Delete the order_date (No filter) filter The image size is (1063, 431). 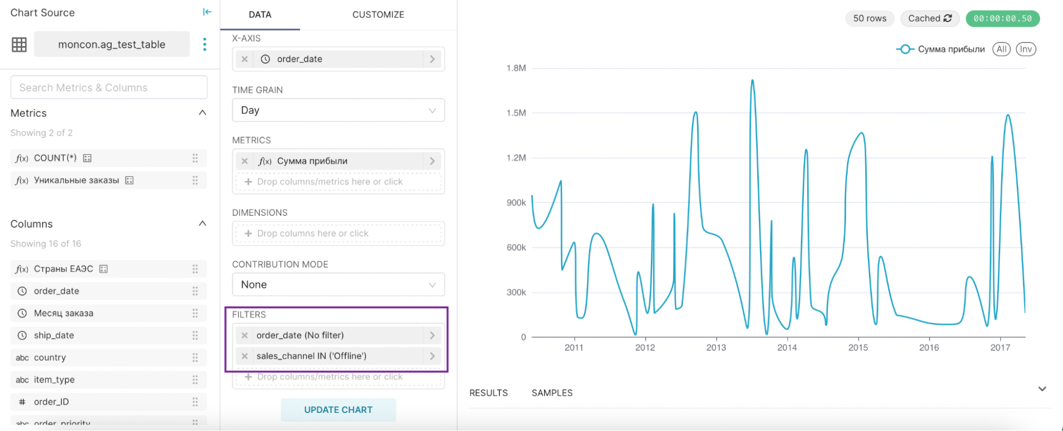point(245,335)
